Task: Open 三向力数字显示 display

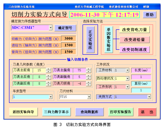Action: click(x=56, y=112)
